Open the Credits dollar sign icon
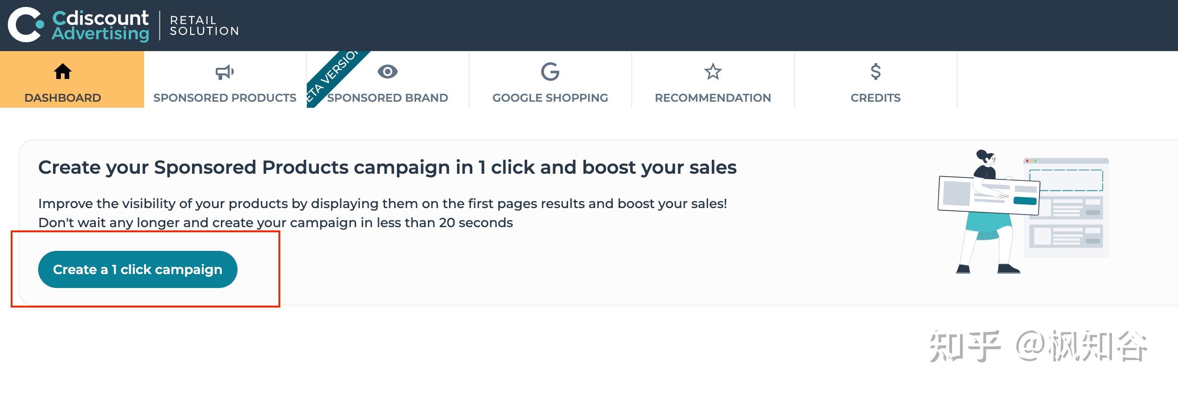Viewport: 1178px width, 393px height. pos(875,72)
